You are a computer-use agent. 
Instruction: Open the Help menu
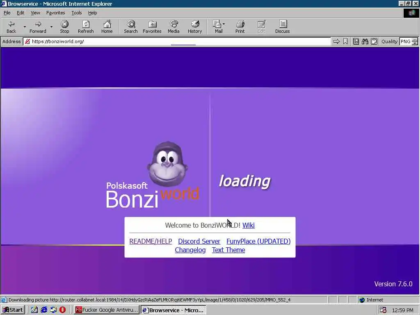tap(93, 13)
